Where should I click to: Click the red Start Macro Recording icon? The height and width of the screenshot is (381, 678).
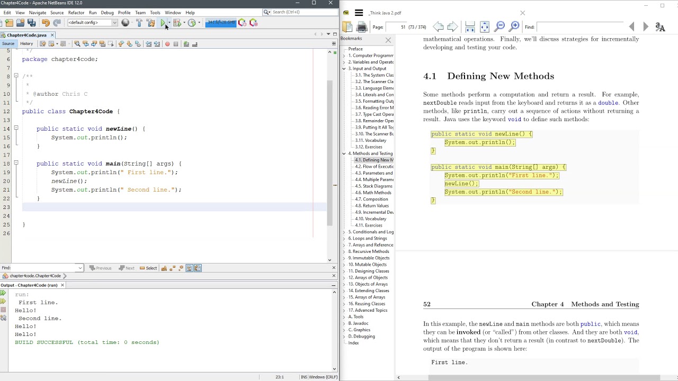[167, 44]
